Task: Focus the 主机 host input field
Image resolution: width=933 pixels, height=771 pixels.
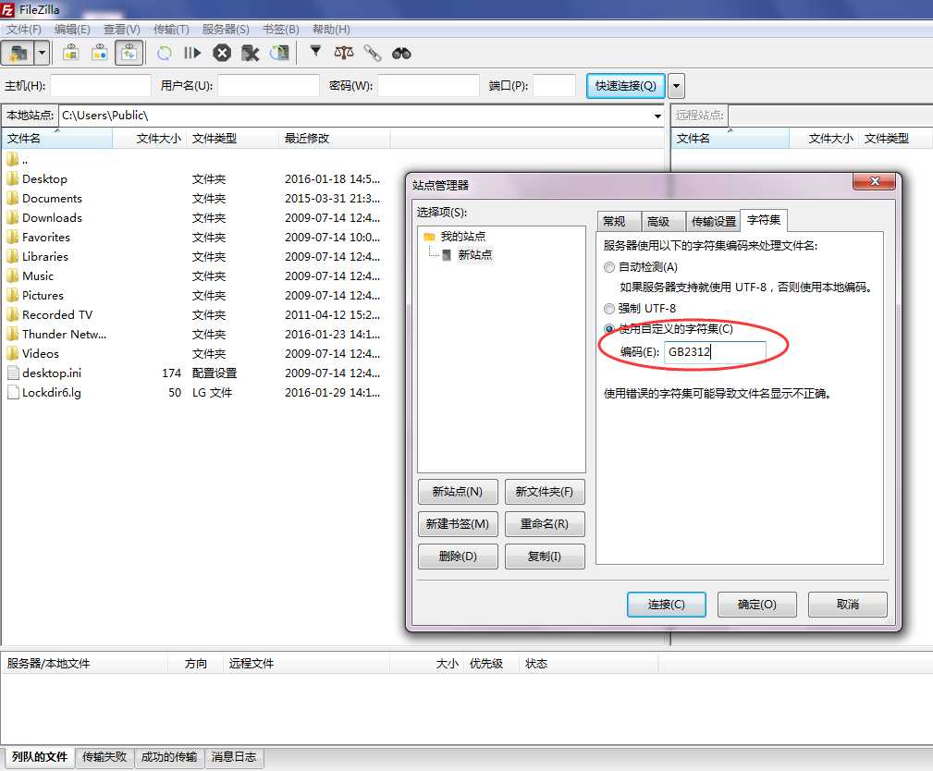Action: 100,86
